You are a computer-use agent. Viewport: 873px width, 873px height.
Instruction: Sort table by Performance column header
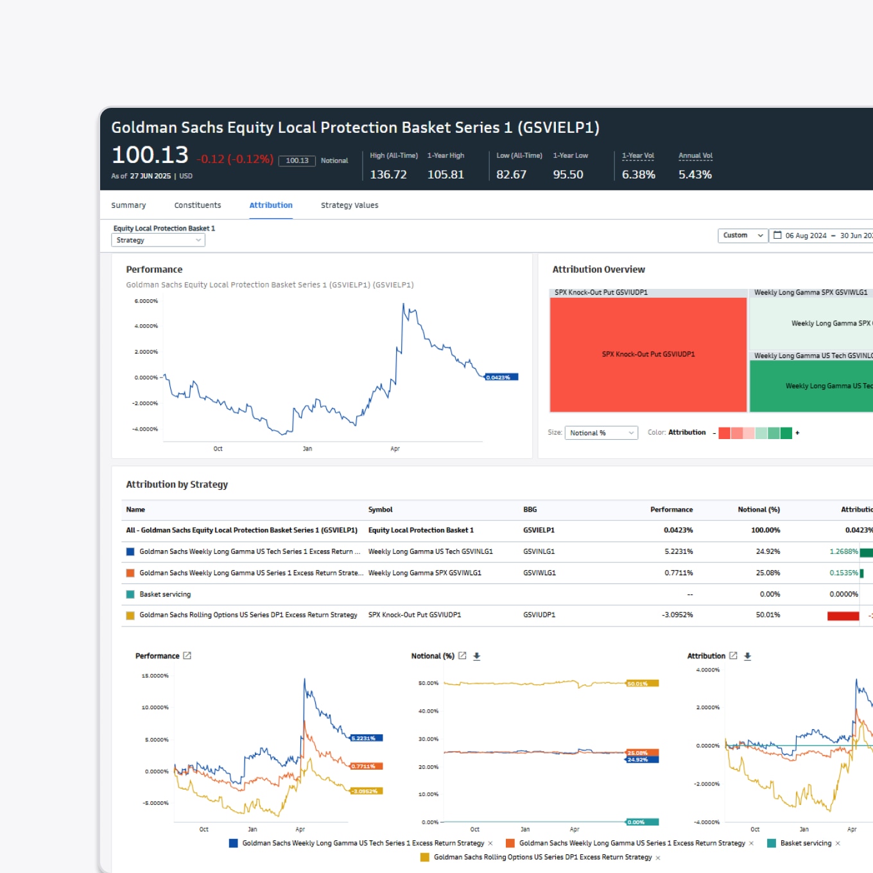(671, 510)
